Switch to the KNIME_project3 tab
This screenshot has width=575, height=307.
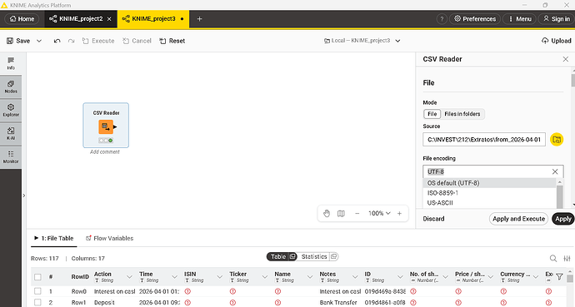(153, 19)
